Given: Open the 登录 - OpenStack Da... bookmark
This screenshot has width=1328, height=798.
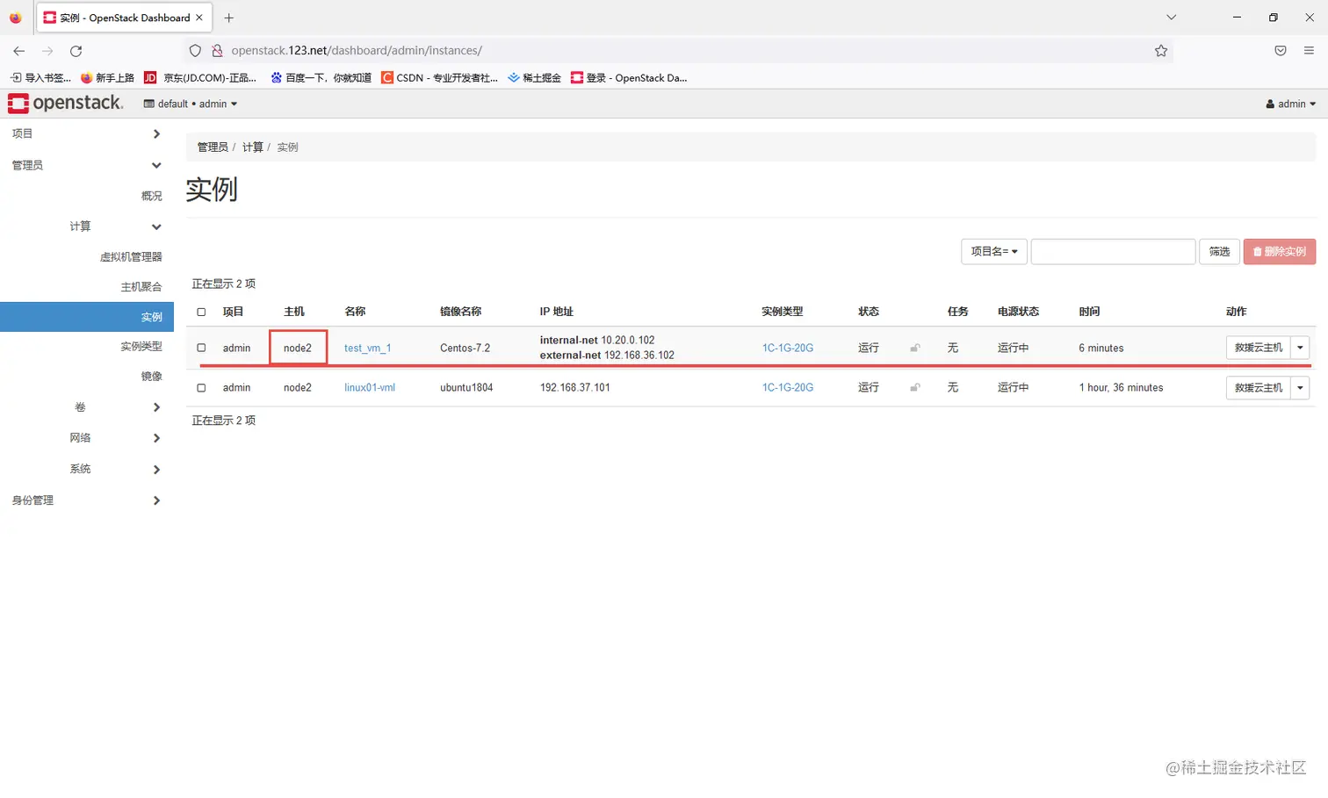Looking at the screenshot, I should (x=629, y=78).
